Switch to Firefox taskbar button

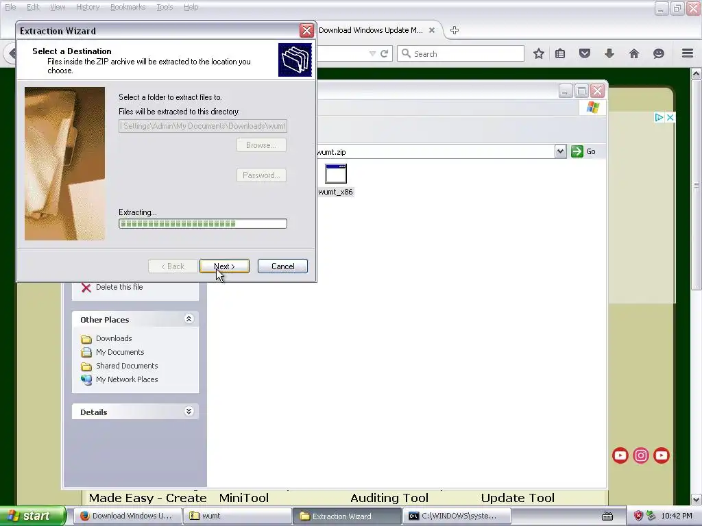127,516
